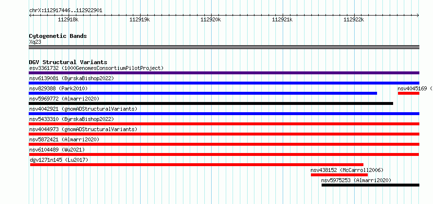The width and height of the screenshot is (433, 204).
Task: Open the esv3361732 (1000GenomesConsortiumPilotProject) label
Action: tap(96, 68)
